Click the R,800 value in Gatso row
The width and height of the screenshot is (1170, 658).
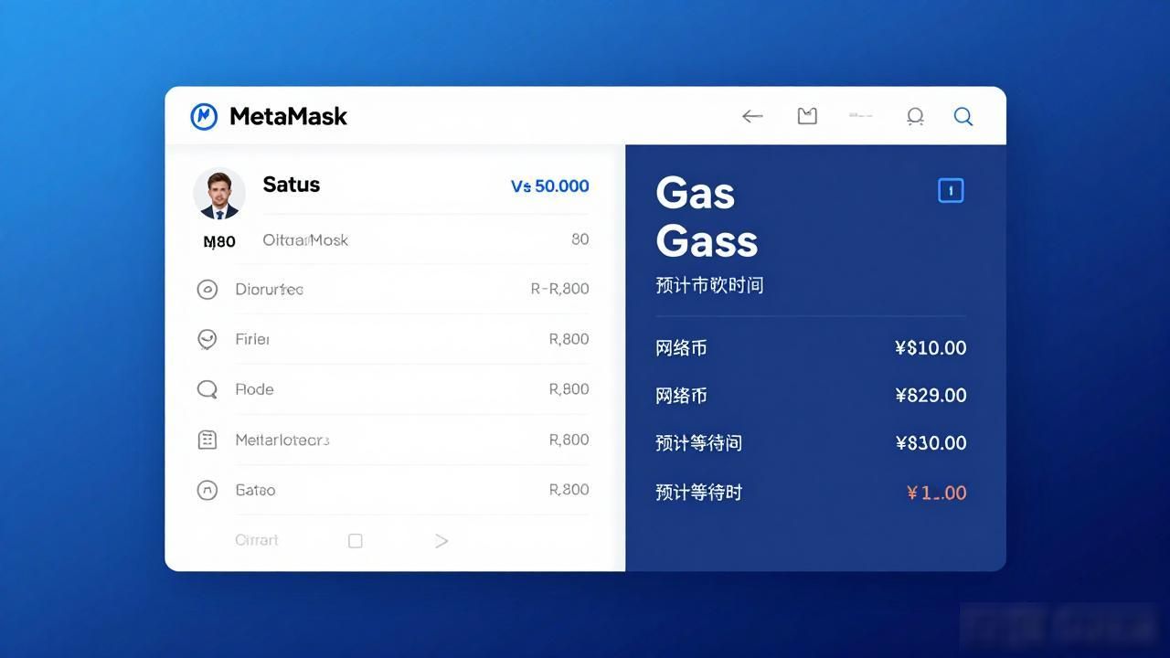(x=569, y=490)
